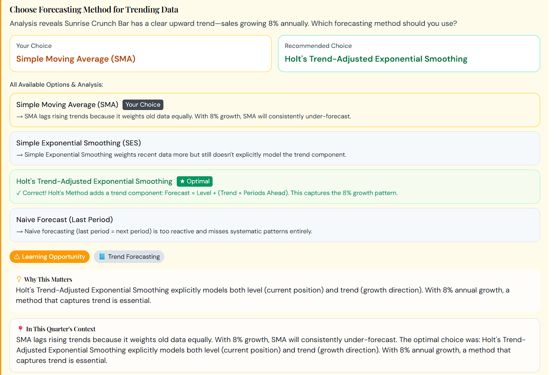Click the star icon in Optimal badge

182,181
